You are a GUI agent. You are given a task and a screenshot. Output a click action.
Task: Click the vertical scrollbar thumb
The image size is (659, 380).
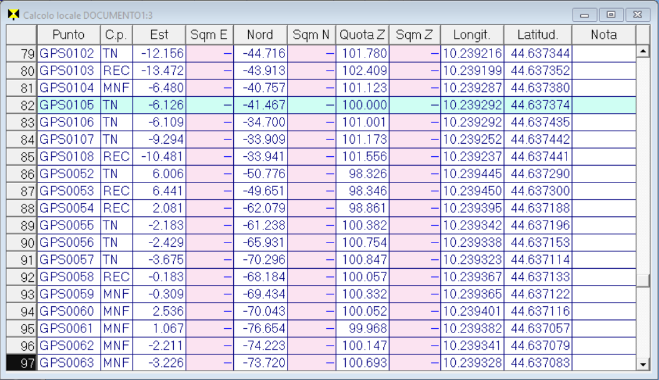click(x=642, y=281)
